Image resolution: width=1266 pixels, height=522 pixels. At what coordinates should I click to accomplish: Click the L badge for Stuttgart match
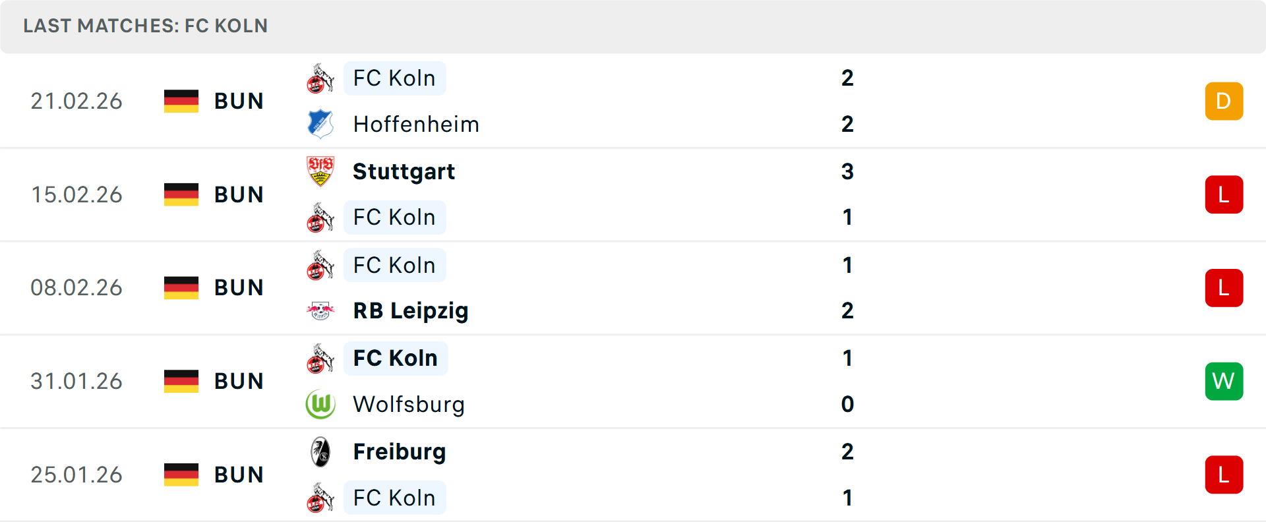(x=1224, y=194)
